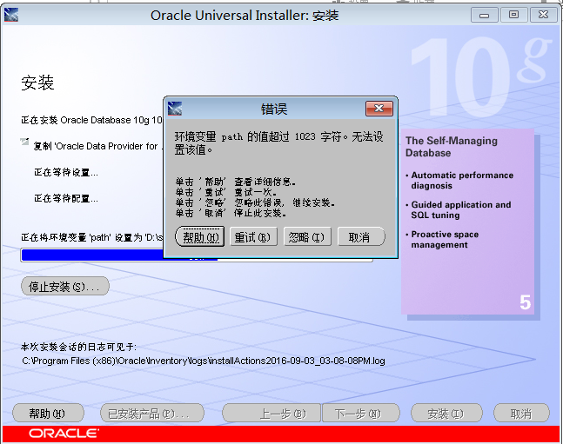Click the error message about path exceeding 1023
Image resolution: width=563 pixels, height=444 pixels.
pyautogui.click(x=279, y=142)
